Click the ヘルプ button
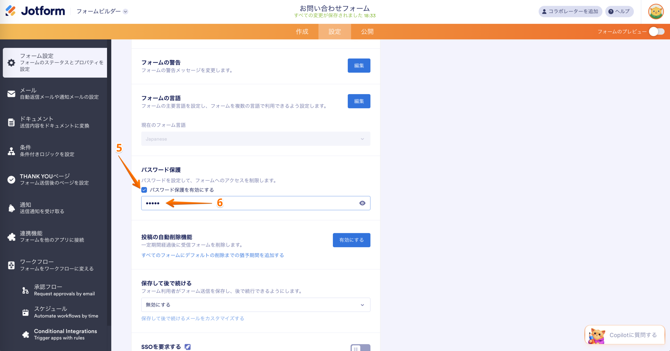670x351 pixels. coord(619,11)
